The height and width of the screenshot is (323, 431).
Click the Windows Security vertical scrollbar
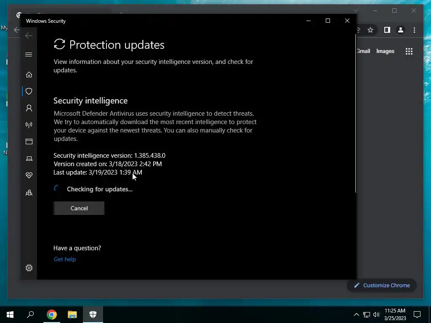[356, 114]
